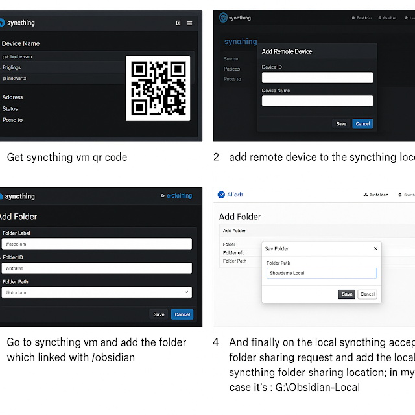Viewport: 415px width, 415px height.
Task: Click the 'Stetus' label
Action: [10, 109]
